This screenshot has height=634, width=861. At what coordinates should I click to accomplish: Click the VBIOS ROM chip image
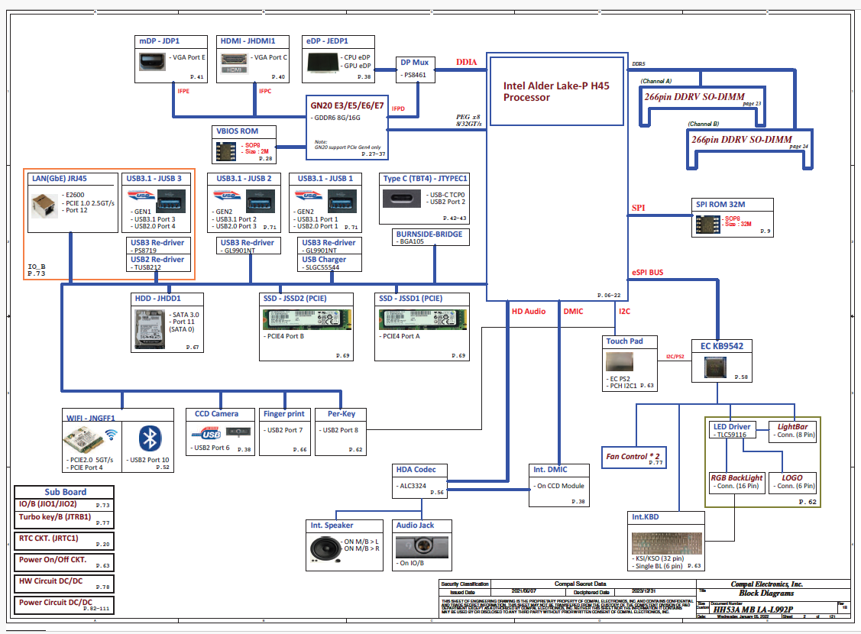[226, 151]
